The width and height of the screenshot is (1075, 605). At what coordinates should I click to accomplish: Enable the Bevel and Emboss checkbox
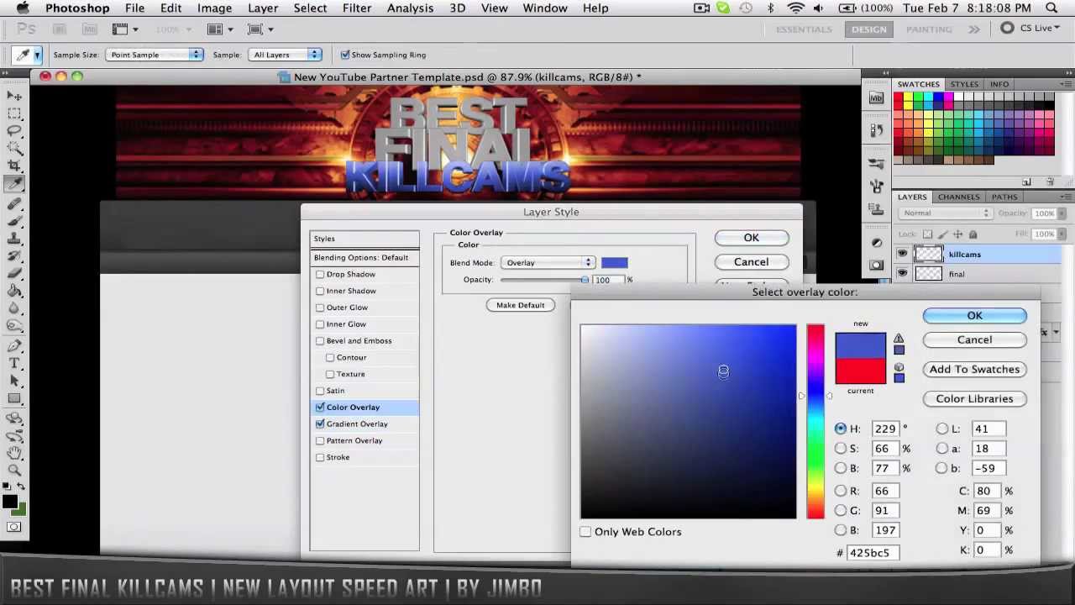[x=320, y=341]
